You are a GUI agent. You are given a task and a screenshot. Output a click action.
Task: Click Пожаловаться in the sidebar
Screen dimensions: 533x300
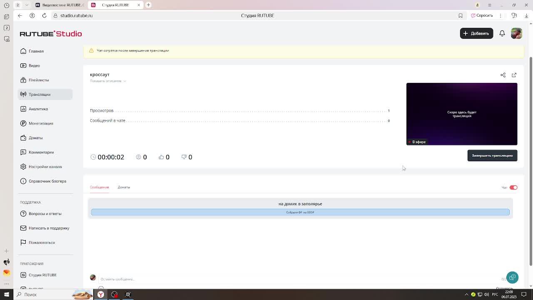(x=45, y=242)
